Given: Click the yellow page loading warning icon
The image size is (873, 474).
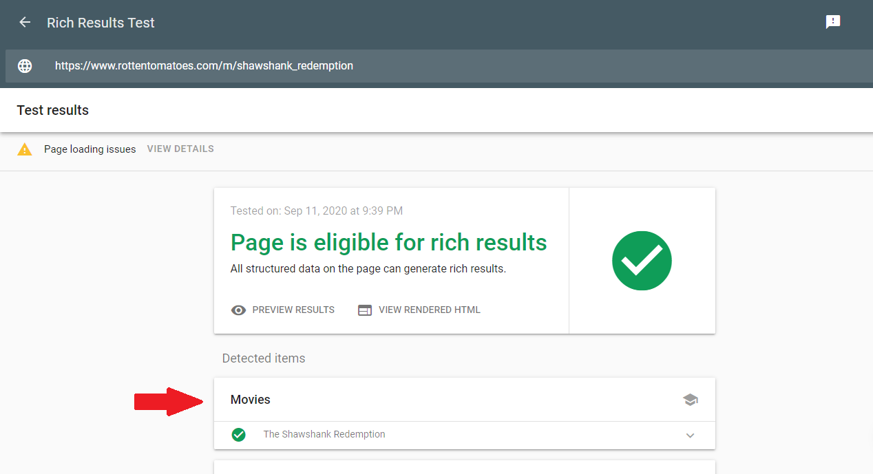Looking at the screenshot, I should [25, 149].
